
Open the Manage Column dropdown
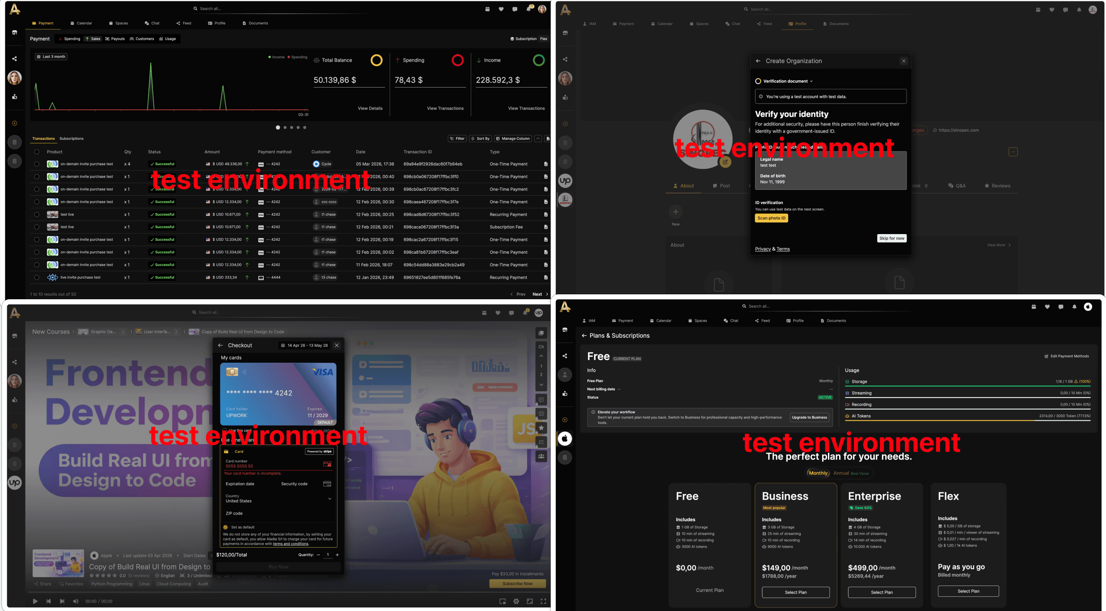(x=513, y=139)
